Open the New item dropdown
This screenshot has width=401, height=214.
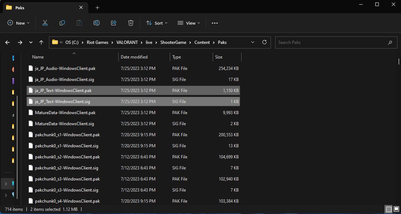tap(19, 23)
